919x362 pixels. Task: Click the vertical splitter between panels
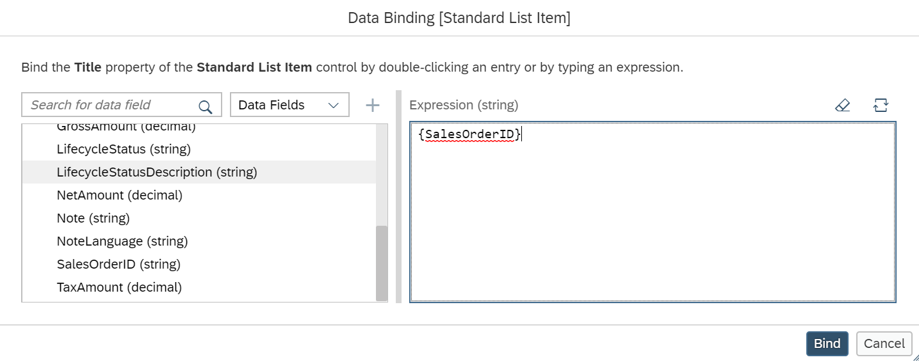(398, 196)
